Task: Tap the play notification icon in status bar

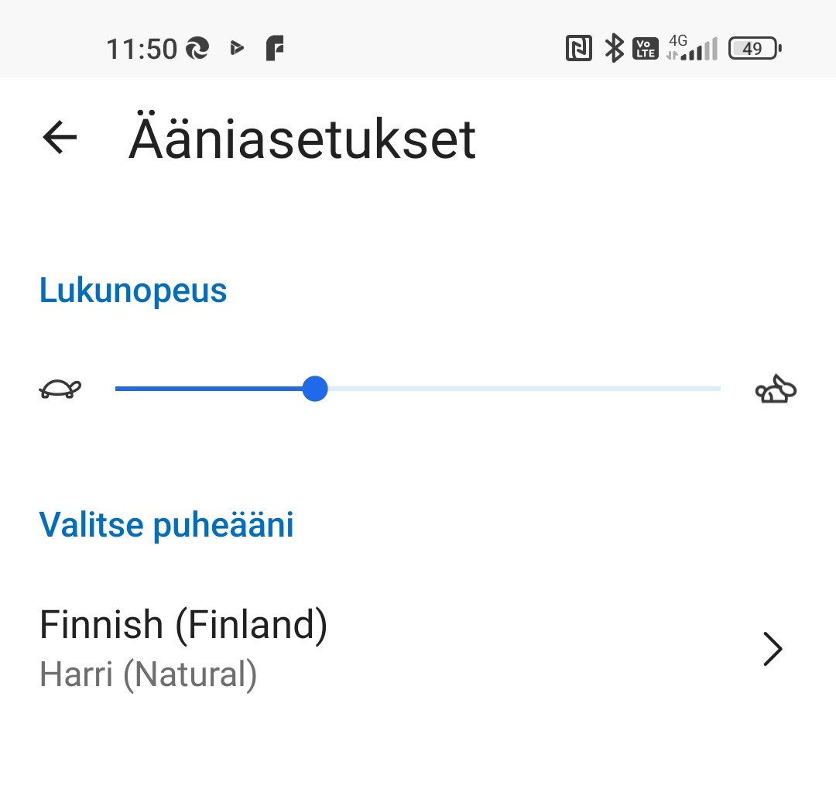Action: 237,50
